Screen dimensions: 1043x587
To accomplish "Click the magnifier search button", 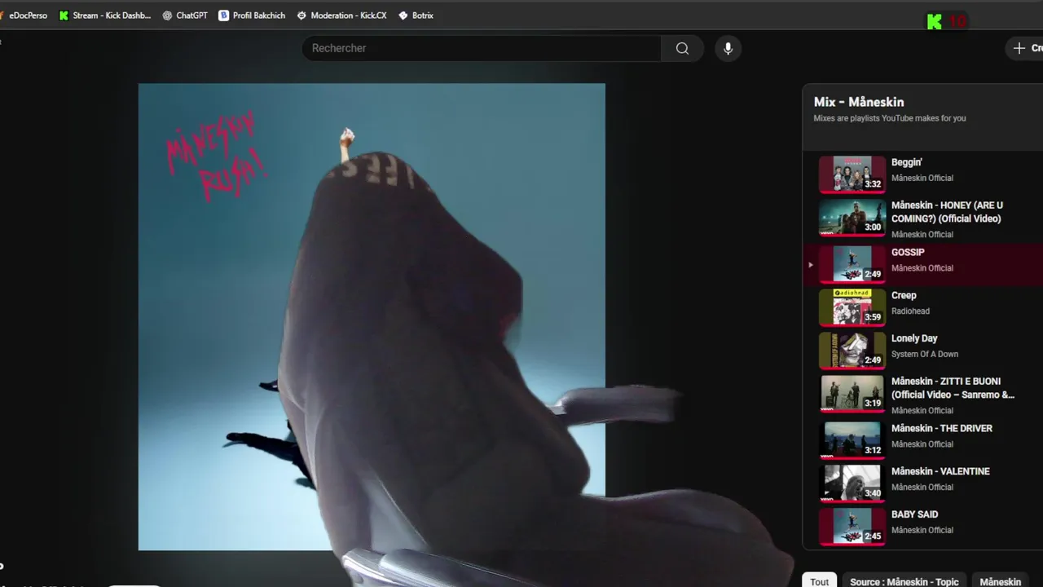I will [x=682, y=48].
